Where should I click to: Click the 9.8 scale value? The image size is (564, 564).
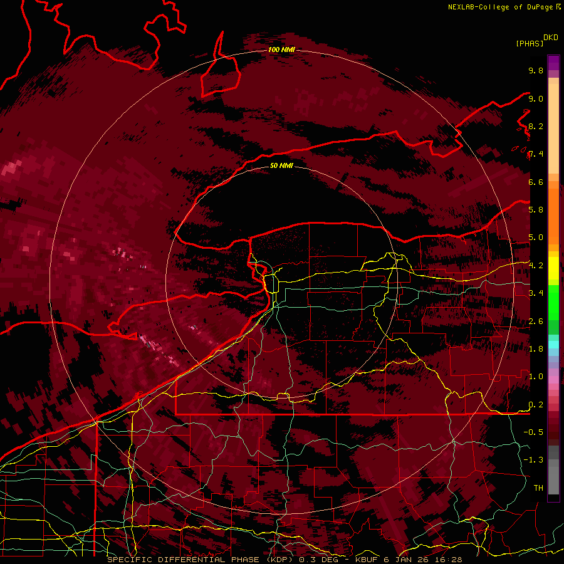pos(536,70)
